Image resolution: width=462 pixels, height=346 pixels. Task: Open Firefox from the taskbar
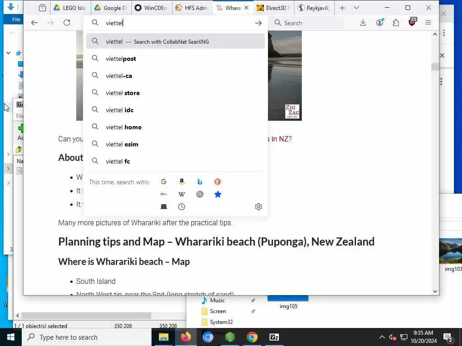(x=185, y=337)
